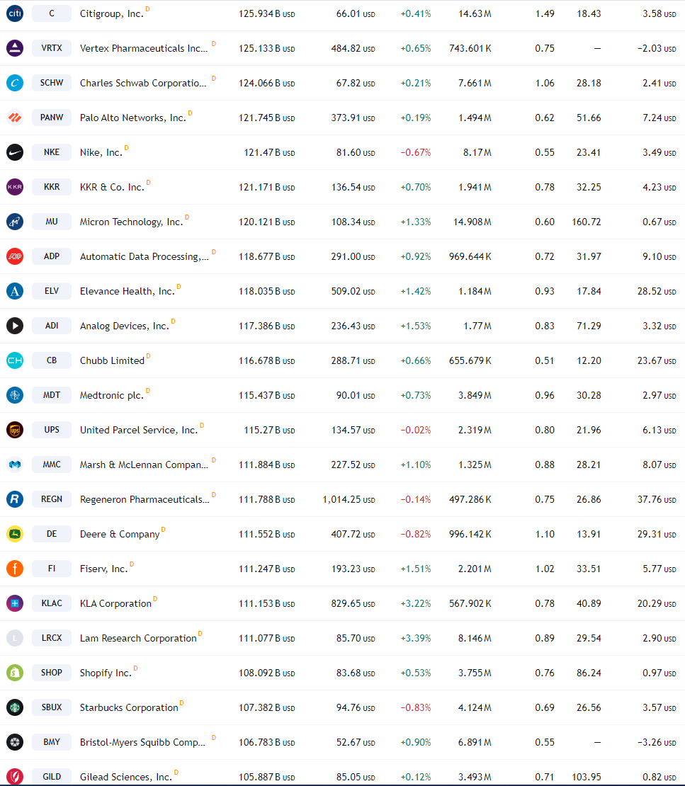Open the LRCX ticker symbol button
Viewport: 685px width, 786px height.
point(52,638)
